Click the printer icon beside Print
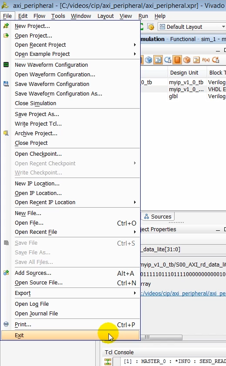This screenshot has height=366, width=226. pos(6,324)
